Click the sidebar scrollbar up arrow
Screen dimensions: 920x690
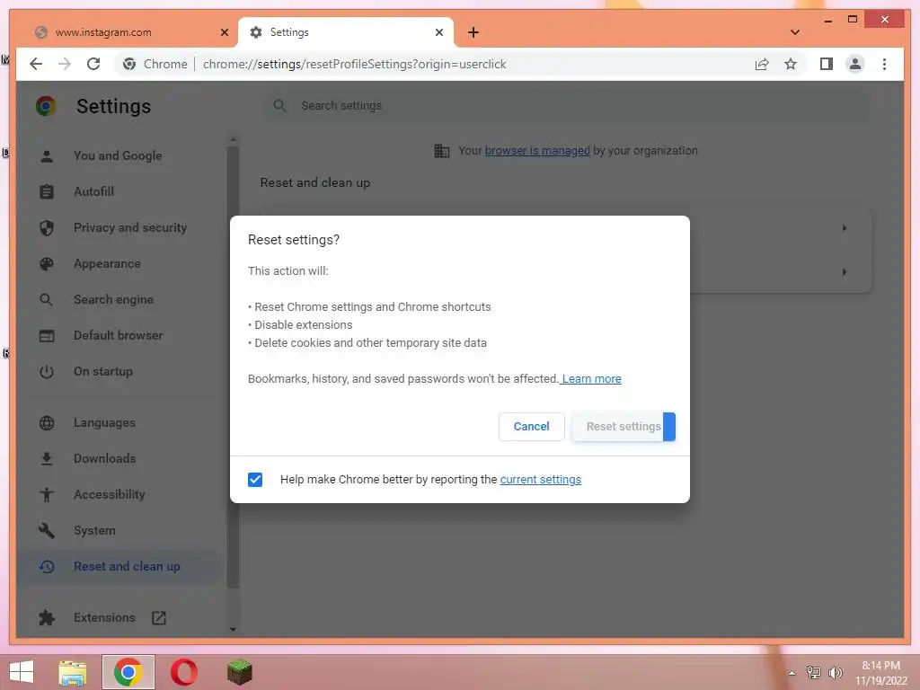pyautogui.click(x=233, y=139)
